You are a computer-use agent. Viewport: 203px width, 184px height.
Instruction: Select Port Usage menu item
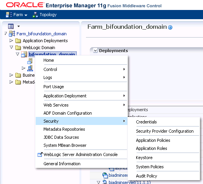point(82,87)
